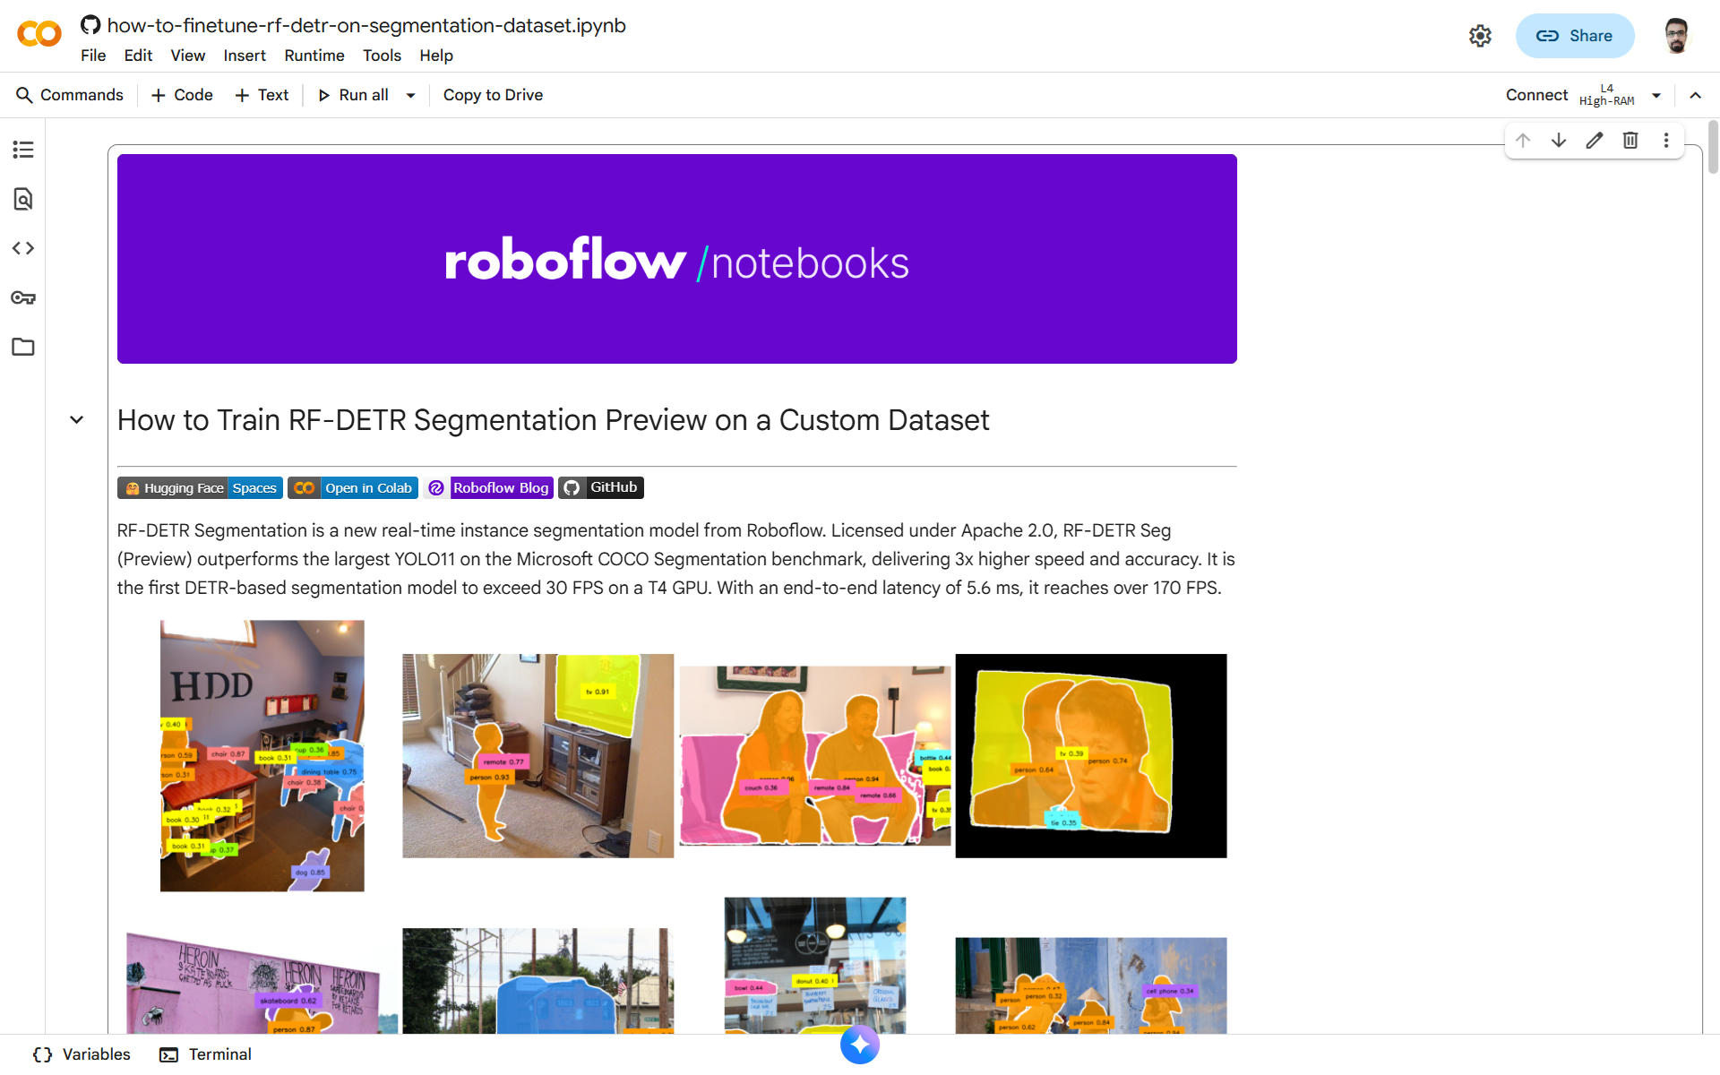
Task: Open the Table of contents sidebar icon
Action: tap(23, 150)
